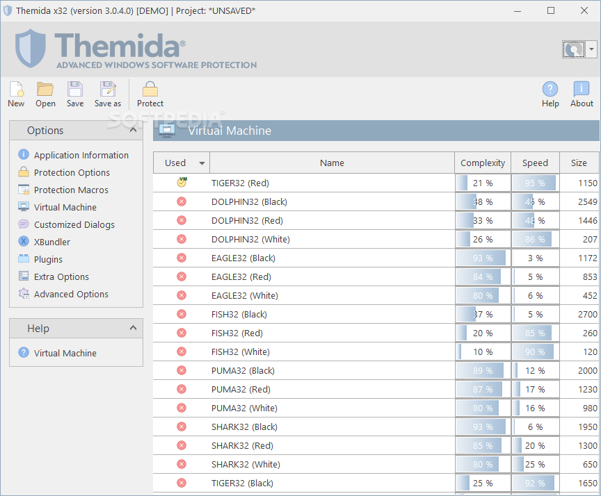Enable DOLPHIN32 (Black) virtual machine
This screenshot has width=601, height=496.
coord(182,201)
